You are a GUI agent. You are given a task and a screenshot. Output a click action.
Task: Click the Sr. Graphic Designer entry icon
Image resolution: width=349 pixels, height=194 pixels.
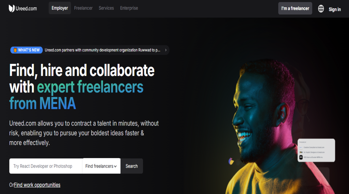(301, 152)
